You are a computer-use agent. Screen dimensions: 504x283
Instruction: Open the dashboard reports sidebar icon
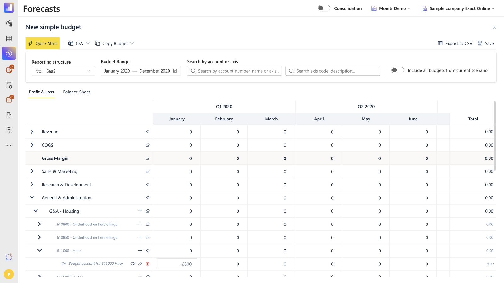9,24
